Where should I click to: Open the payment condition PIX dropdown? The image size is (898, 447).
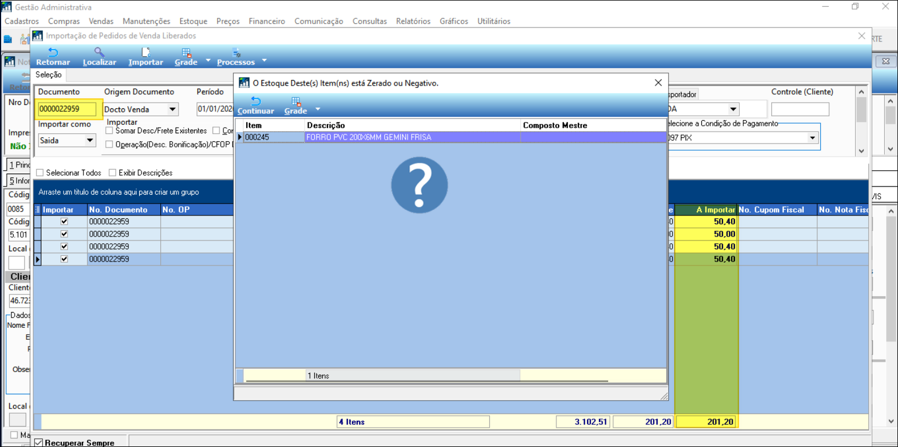[813, 138]
